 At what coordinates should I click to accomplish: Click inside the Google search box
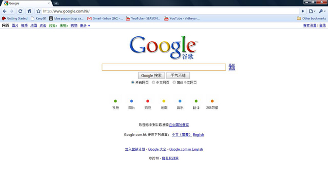[x=164, y=67]
